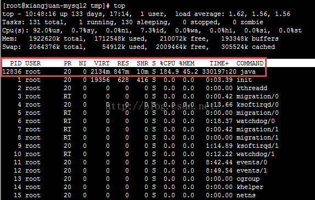The width and height of the screenshot is (315, 200).
Task: Click the 1:13.66 time value
Action: (219, 104)
